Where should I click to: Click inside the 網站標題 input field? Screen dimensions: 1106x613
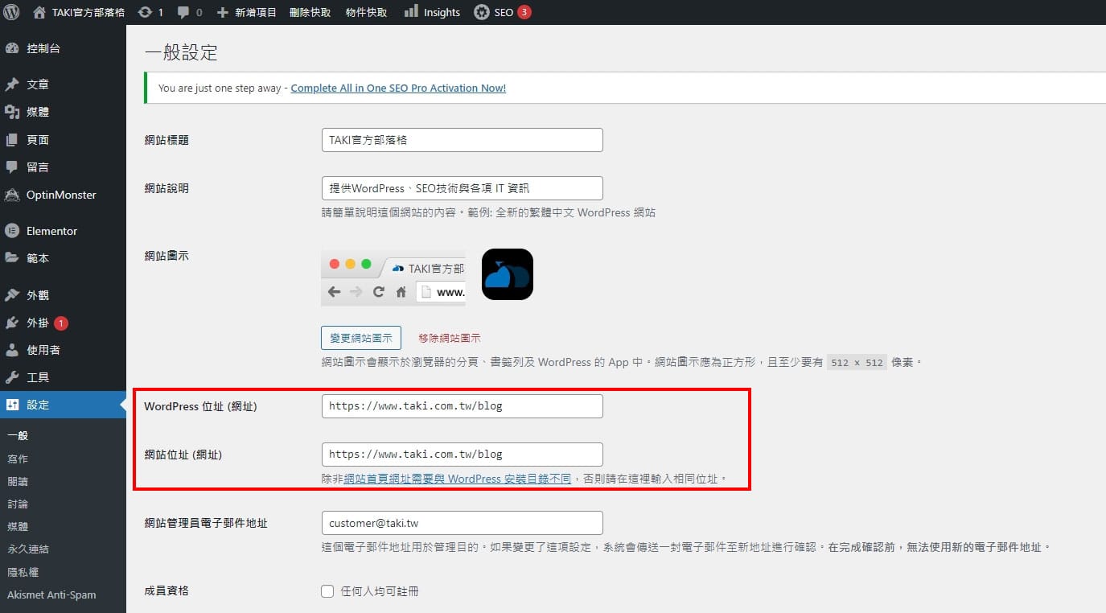coord(462,139)
